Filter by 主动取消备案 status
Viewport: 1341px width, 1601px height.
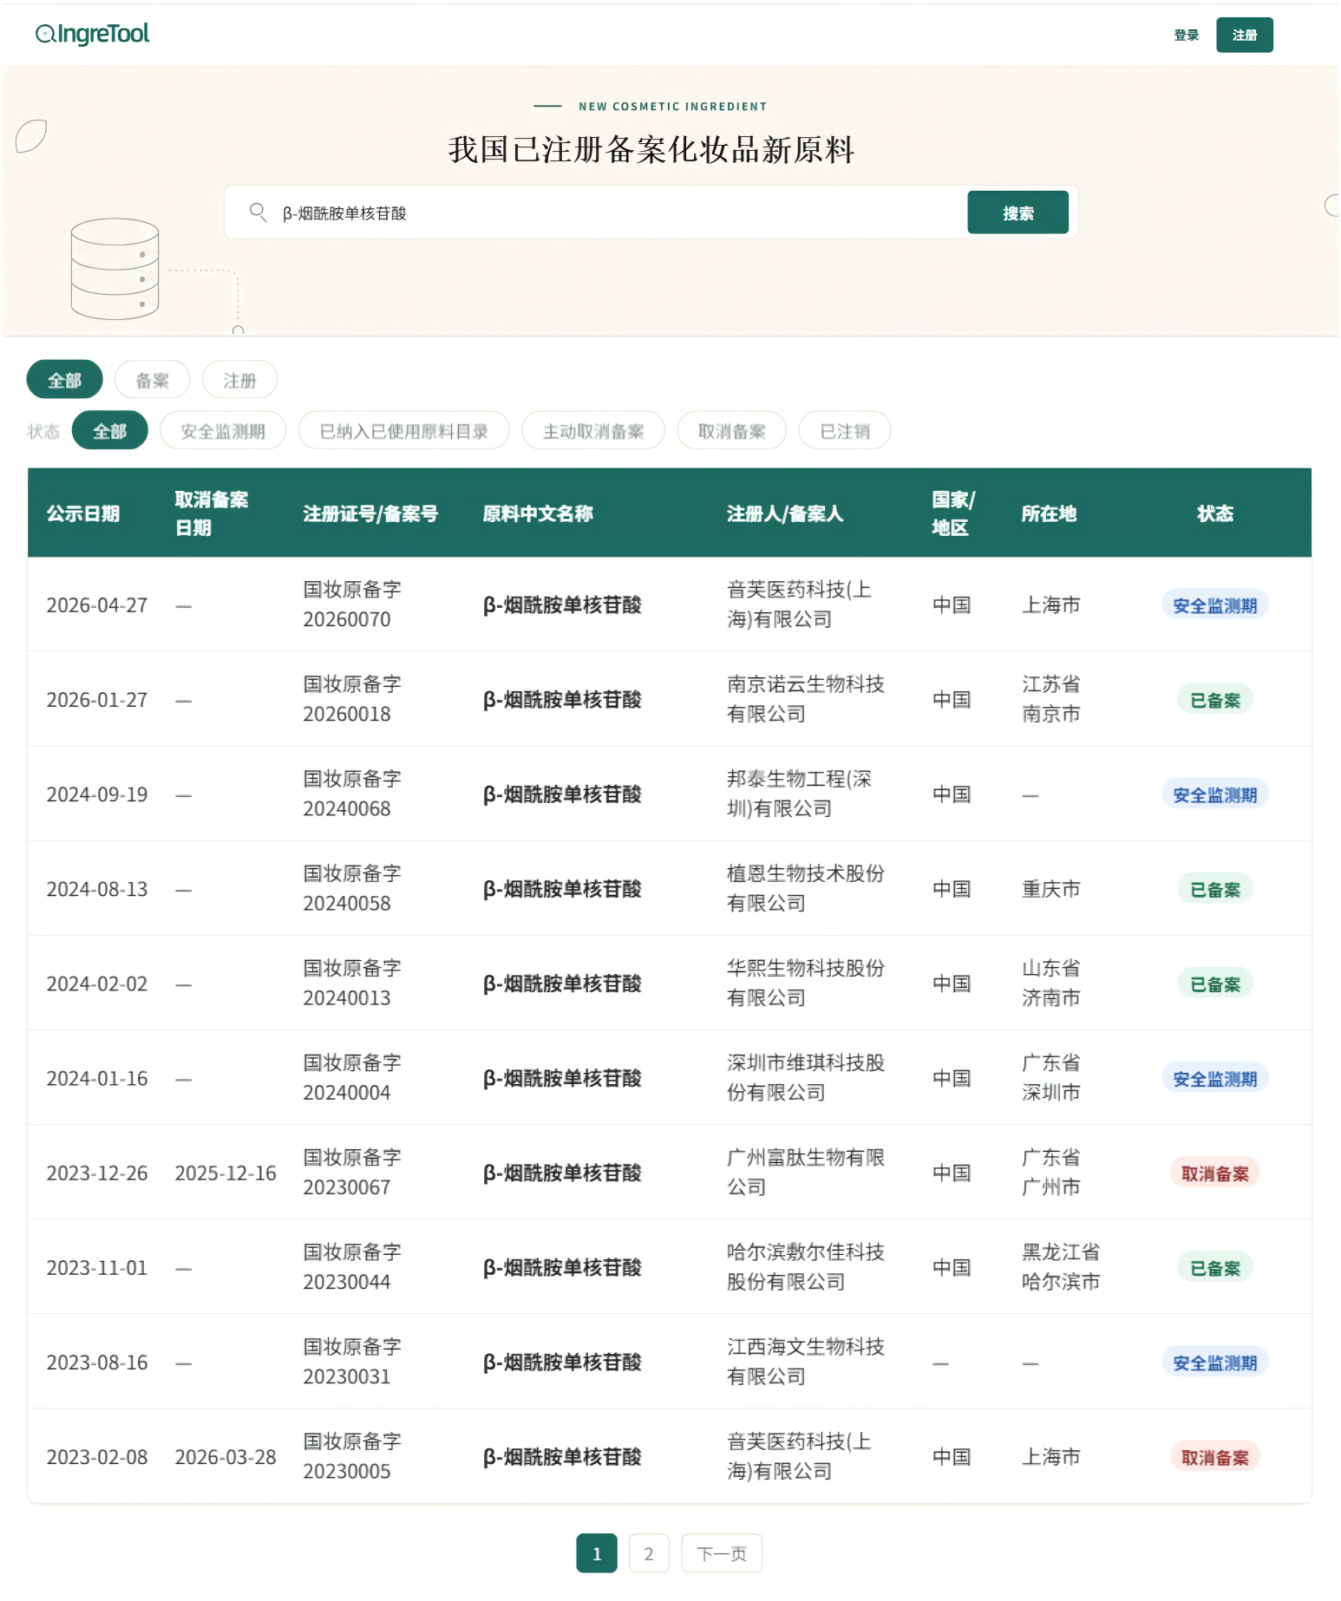tap(593, 430)
